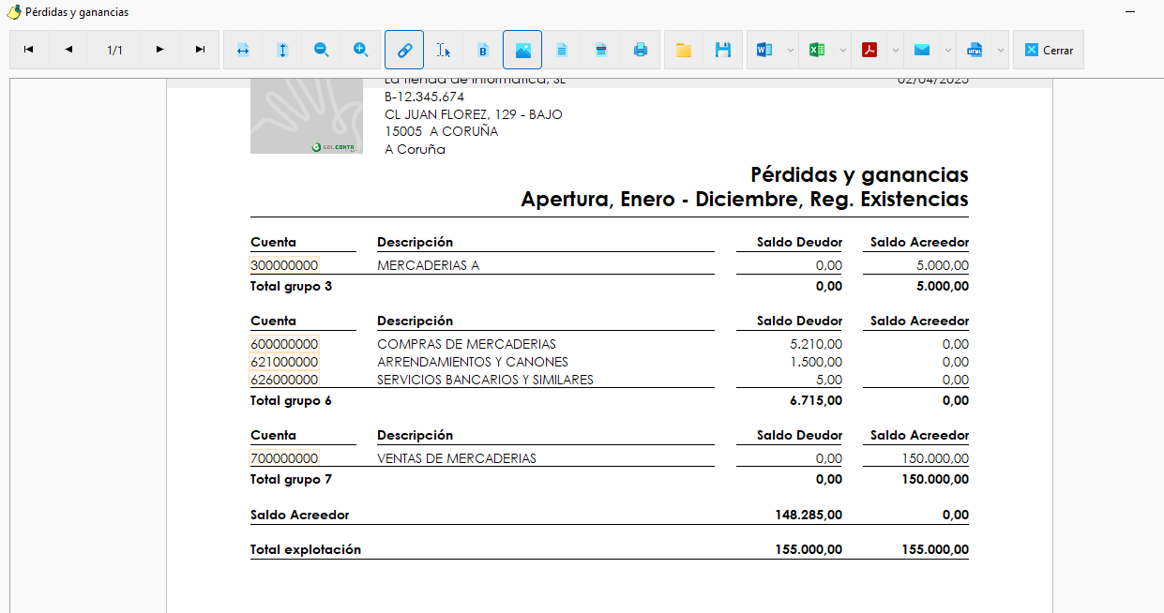This screenshot has width=1164, height=613.
Task: Toggle the hyperlinks chain button
Action: 404,50
